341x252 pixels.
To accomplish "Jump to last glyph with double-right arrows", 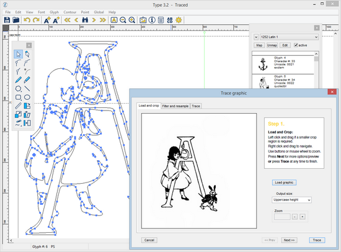I will click(x=103, y=20).
